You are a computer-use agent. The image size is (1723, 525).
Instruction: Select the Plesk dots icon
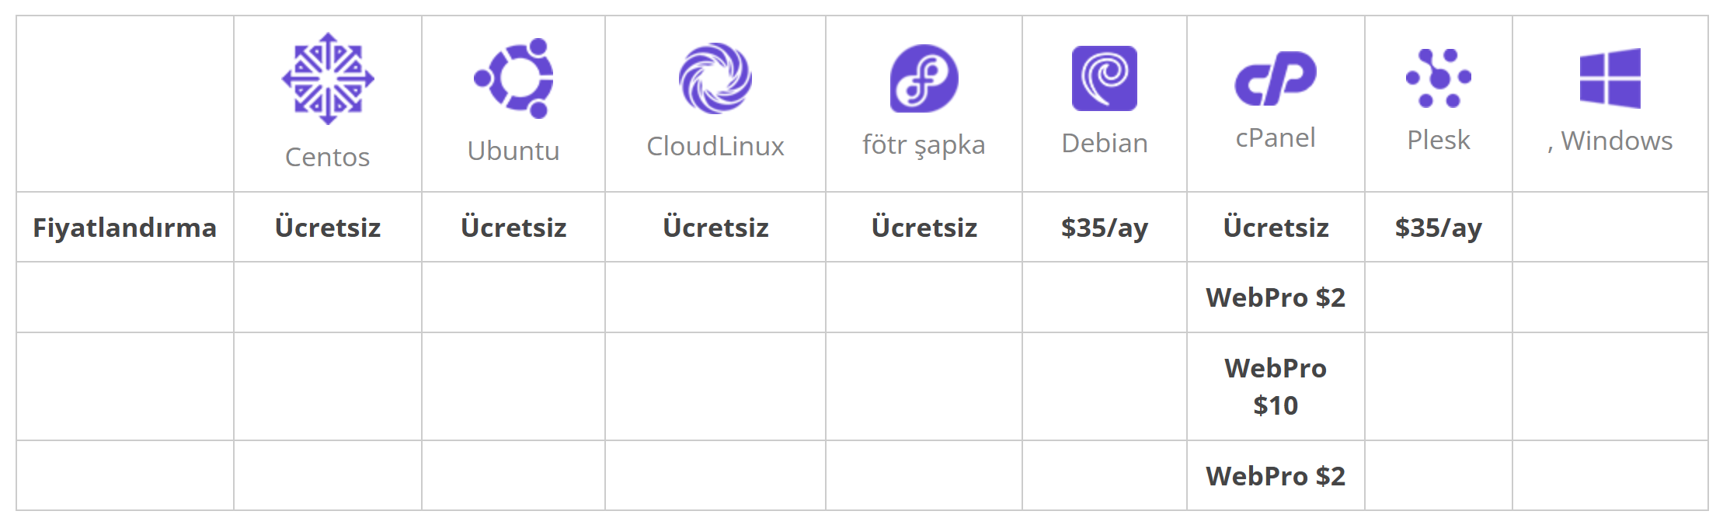(1439, 78)
